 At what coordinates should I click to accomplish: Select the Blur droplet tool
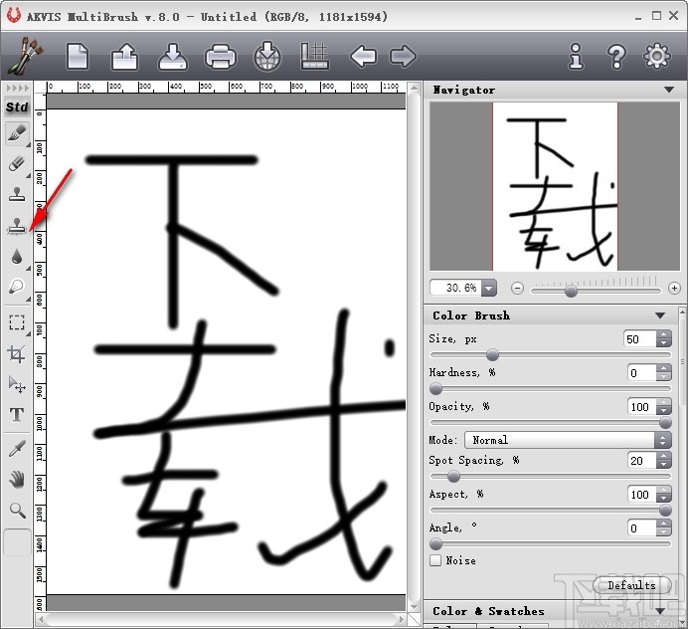point(18,257)
